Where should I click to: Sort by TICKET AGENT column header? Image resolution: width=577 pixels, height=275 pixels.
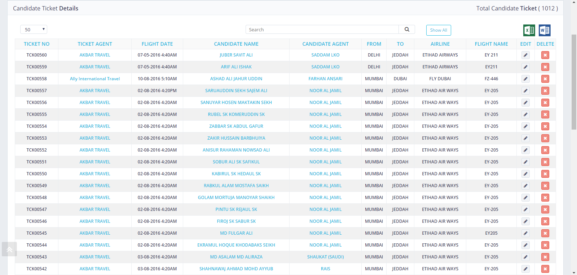point(95,44)
